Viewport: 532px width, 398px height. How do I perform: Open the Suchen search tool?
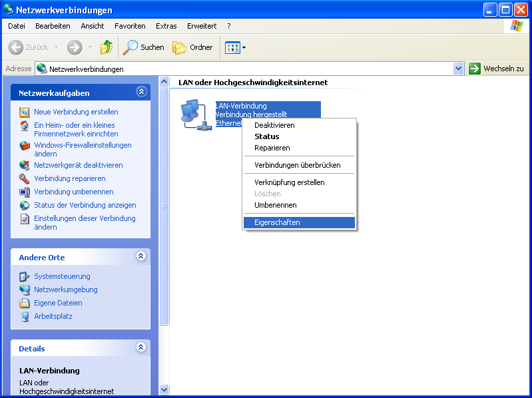(x=143, y=47)
